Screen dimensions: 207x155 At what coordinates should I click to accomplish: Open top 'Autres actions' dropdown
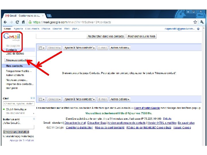120,48
